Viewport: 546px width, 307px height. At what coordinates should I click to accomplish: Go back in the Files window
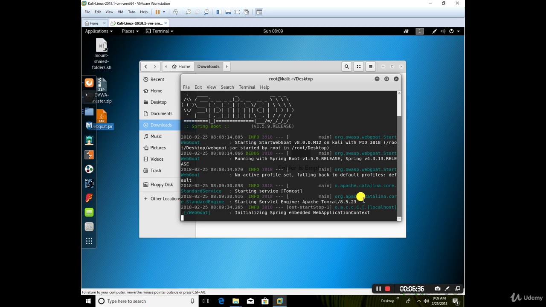click(145, 67)
